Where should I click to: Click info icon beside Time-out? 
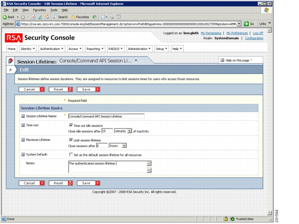click(x=23, y=125)
